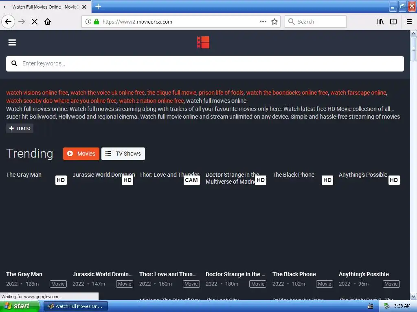Click Movie tag under The Gray Man
Image resolution: width=417 pixels, height=312 pixels.
point(58,284)
